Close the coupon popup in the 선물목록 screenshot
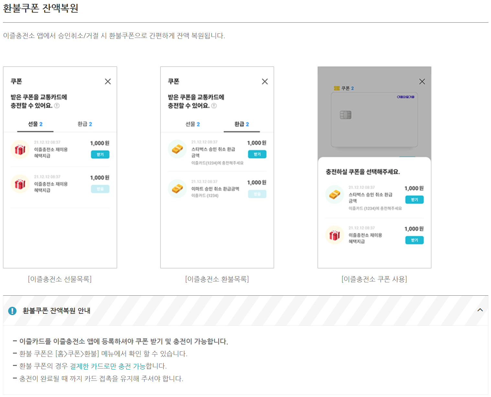This screenshot has width=491, height=397. pyautogui.click(x=108, y=82)
